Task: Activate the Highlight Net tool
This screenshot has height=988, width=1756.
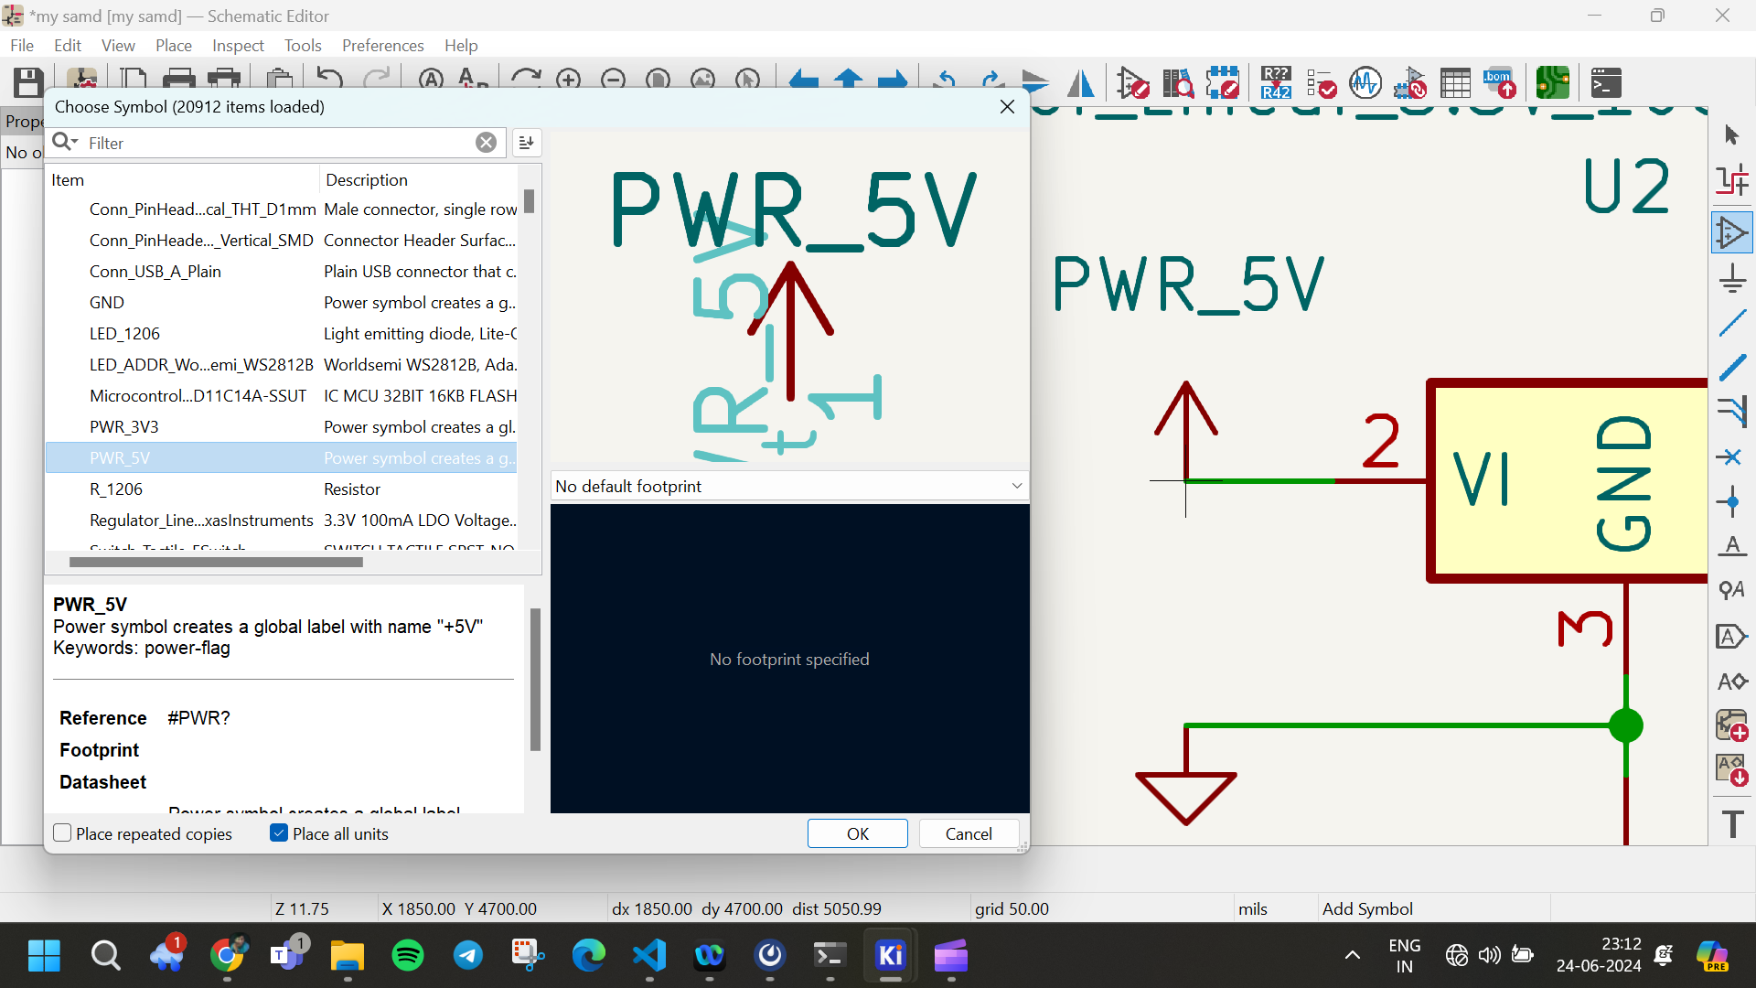Action: click(1732, 181)
